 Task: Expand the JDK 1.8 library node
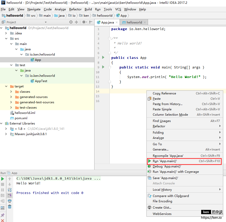click(6, 129)
